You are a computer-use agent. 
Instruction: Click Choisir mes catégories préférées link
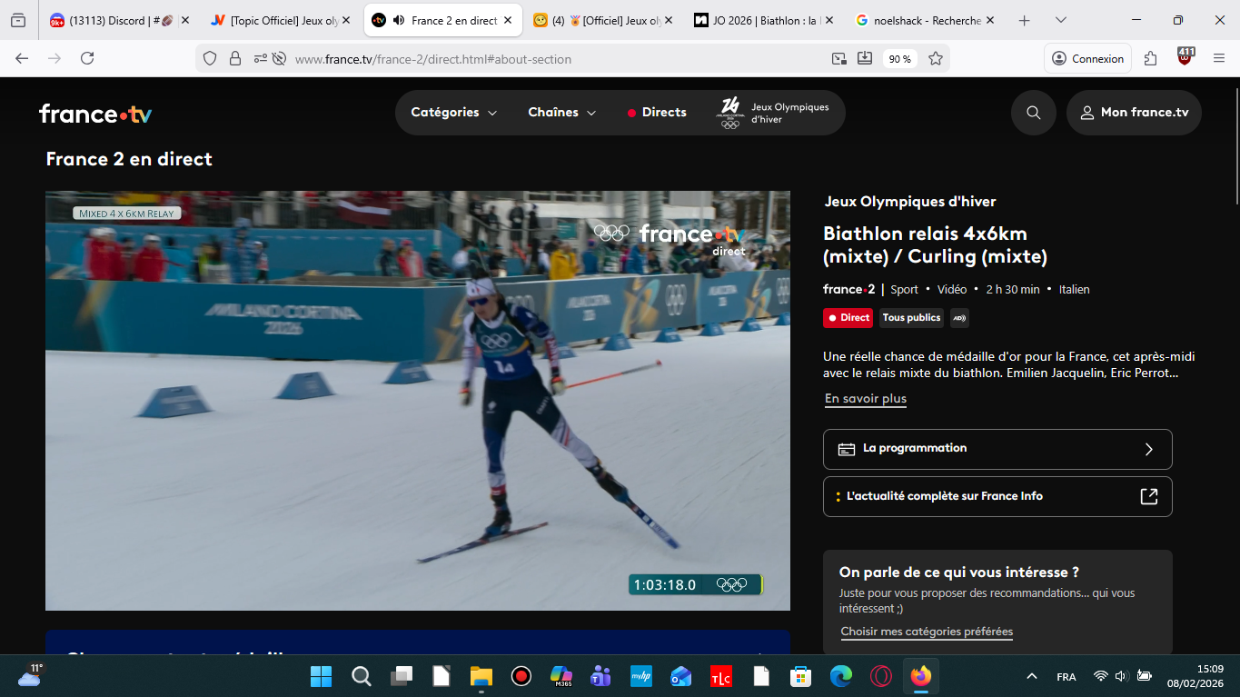click(x=927, y=632)
